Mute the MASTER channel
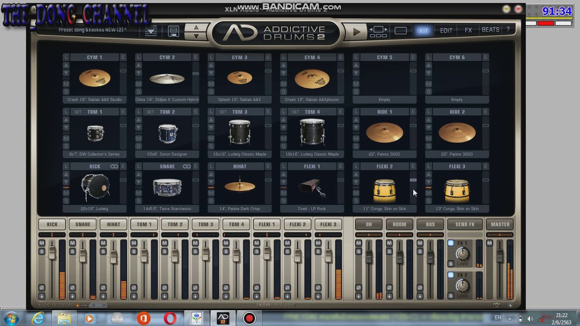This screenshot has height=326, width=580. click(x=489, y=243)
